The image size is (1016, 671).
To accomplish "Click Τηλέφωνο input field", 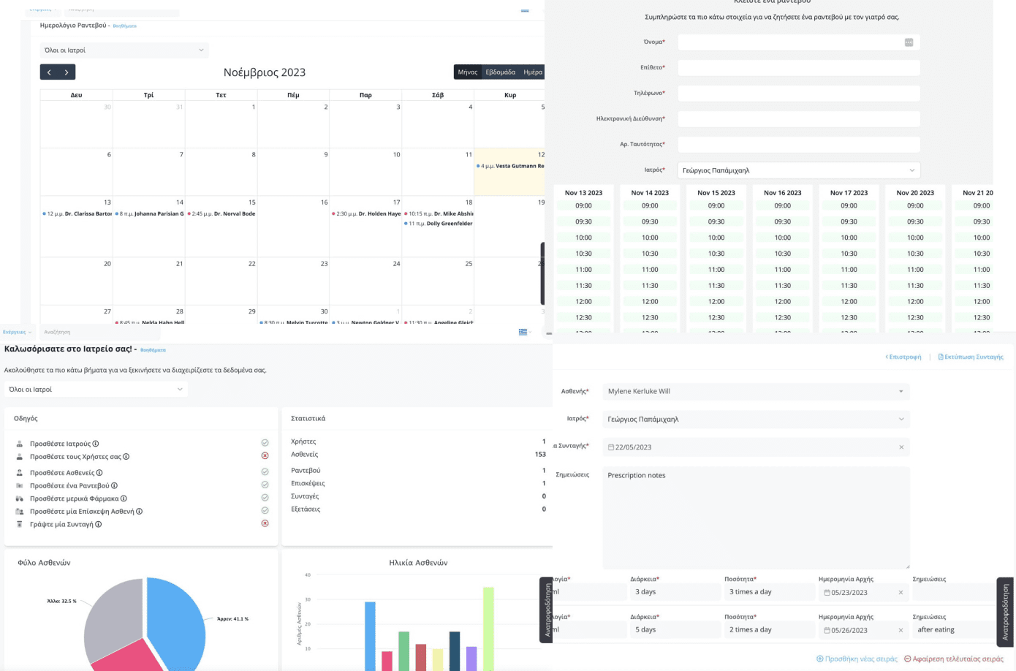I will [x=799, y=94].
